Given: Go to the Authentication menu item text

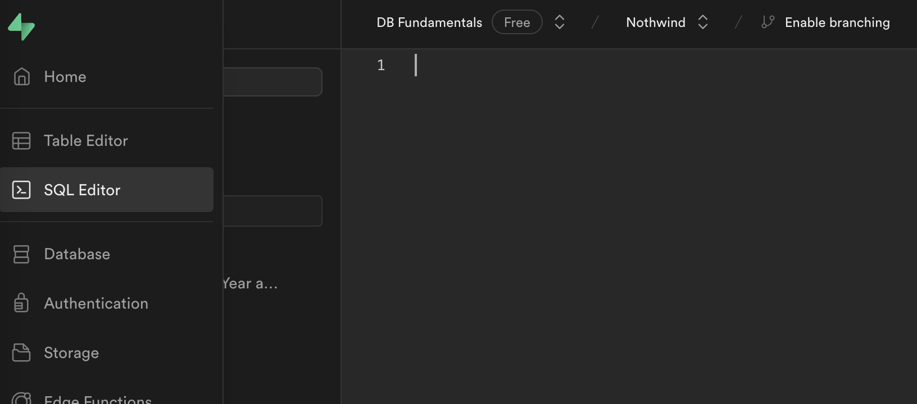Looking at the screenshot, I should [96, 304].
